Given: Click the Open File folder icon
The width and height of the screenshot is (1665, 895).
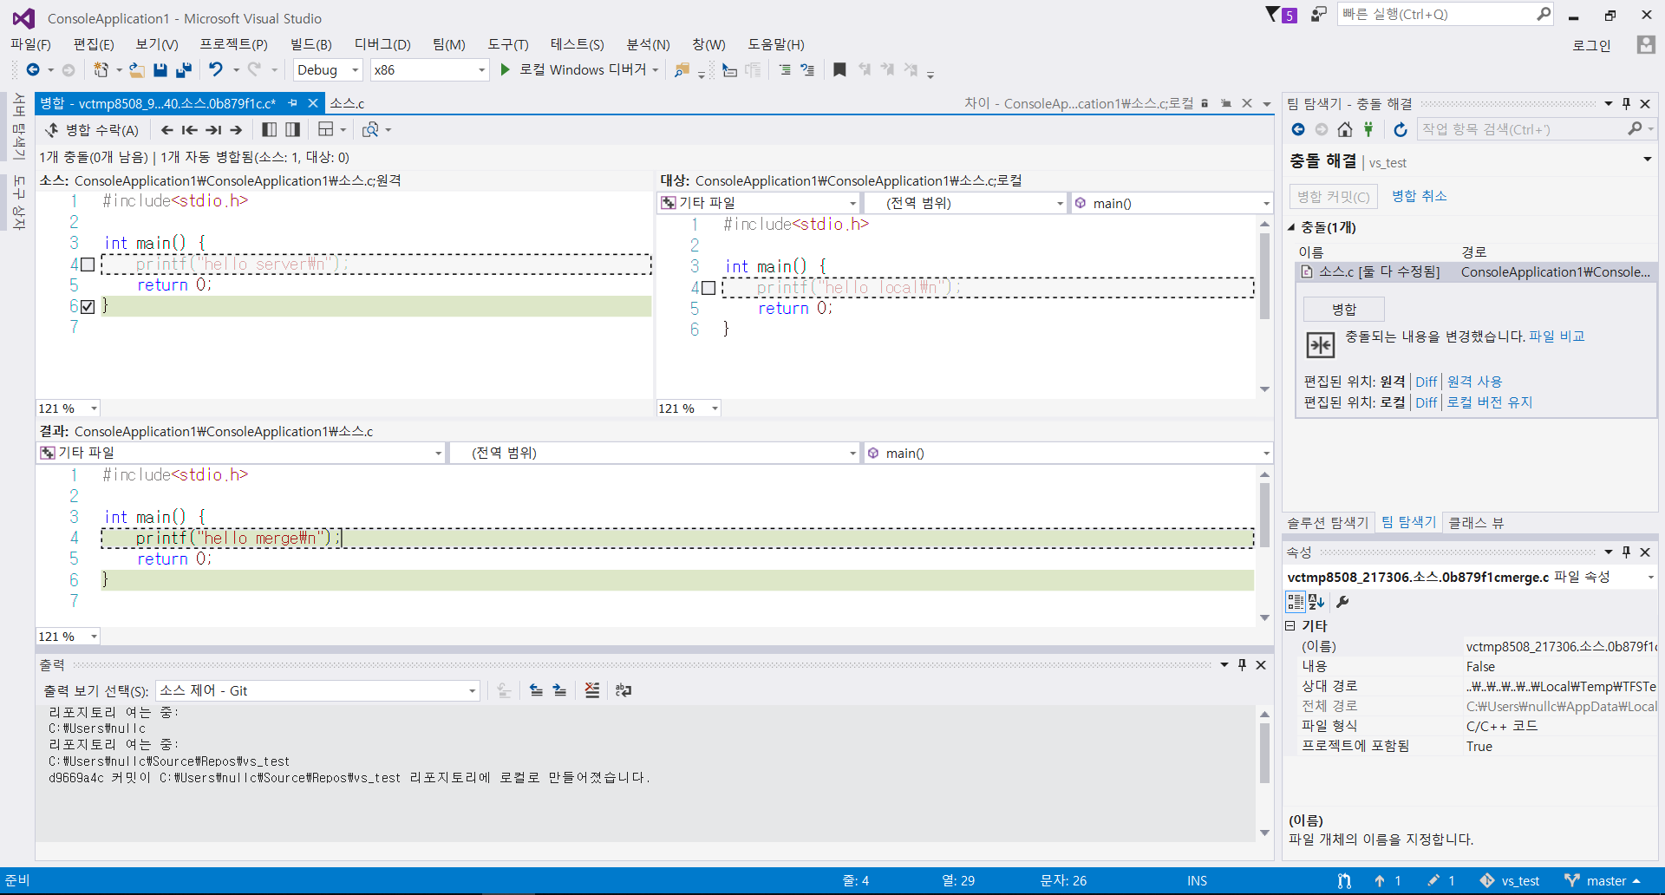Looking at the screenshot, I should pos(136,70).
